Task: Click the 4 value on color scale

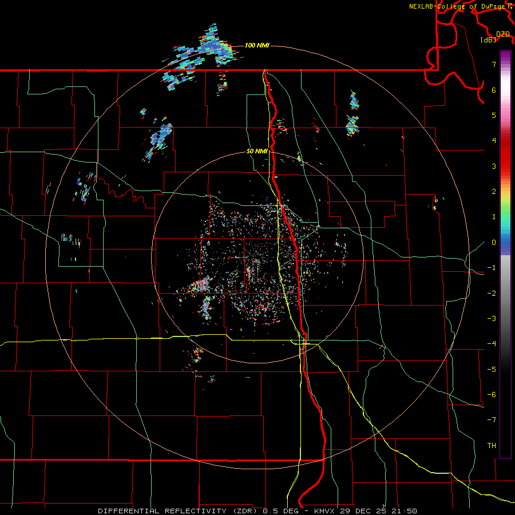Action: tap(494, 141)
